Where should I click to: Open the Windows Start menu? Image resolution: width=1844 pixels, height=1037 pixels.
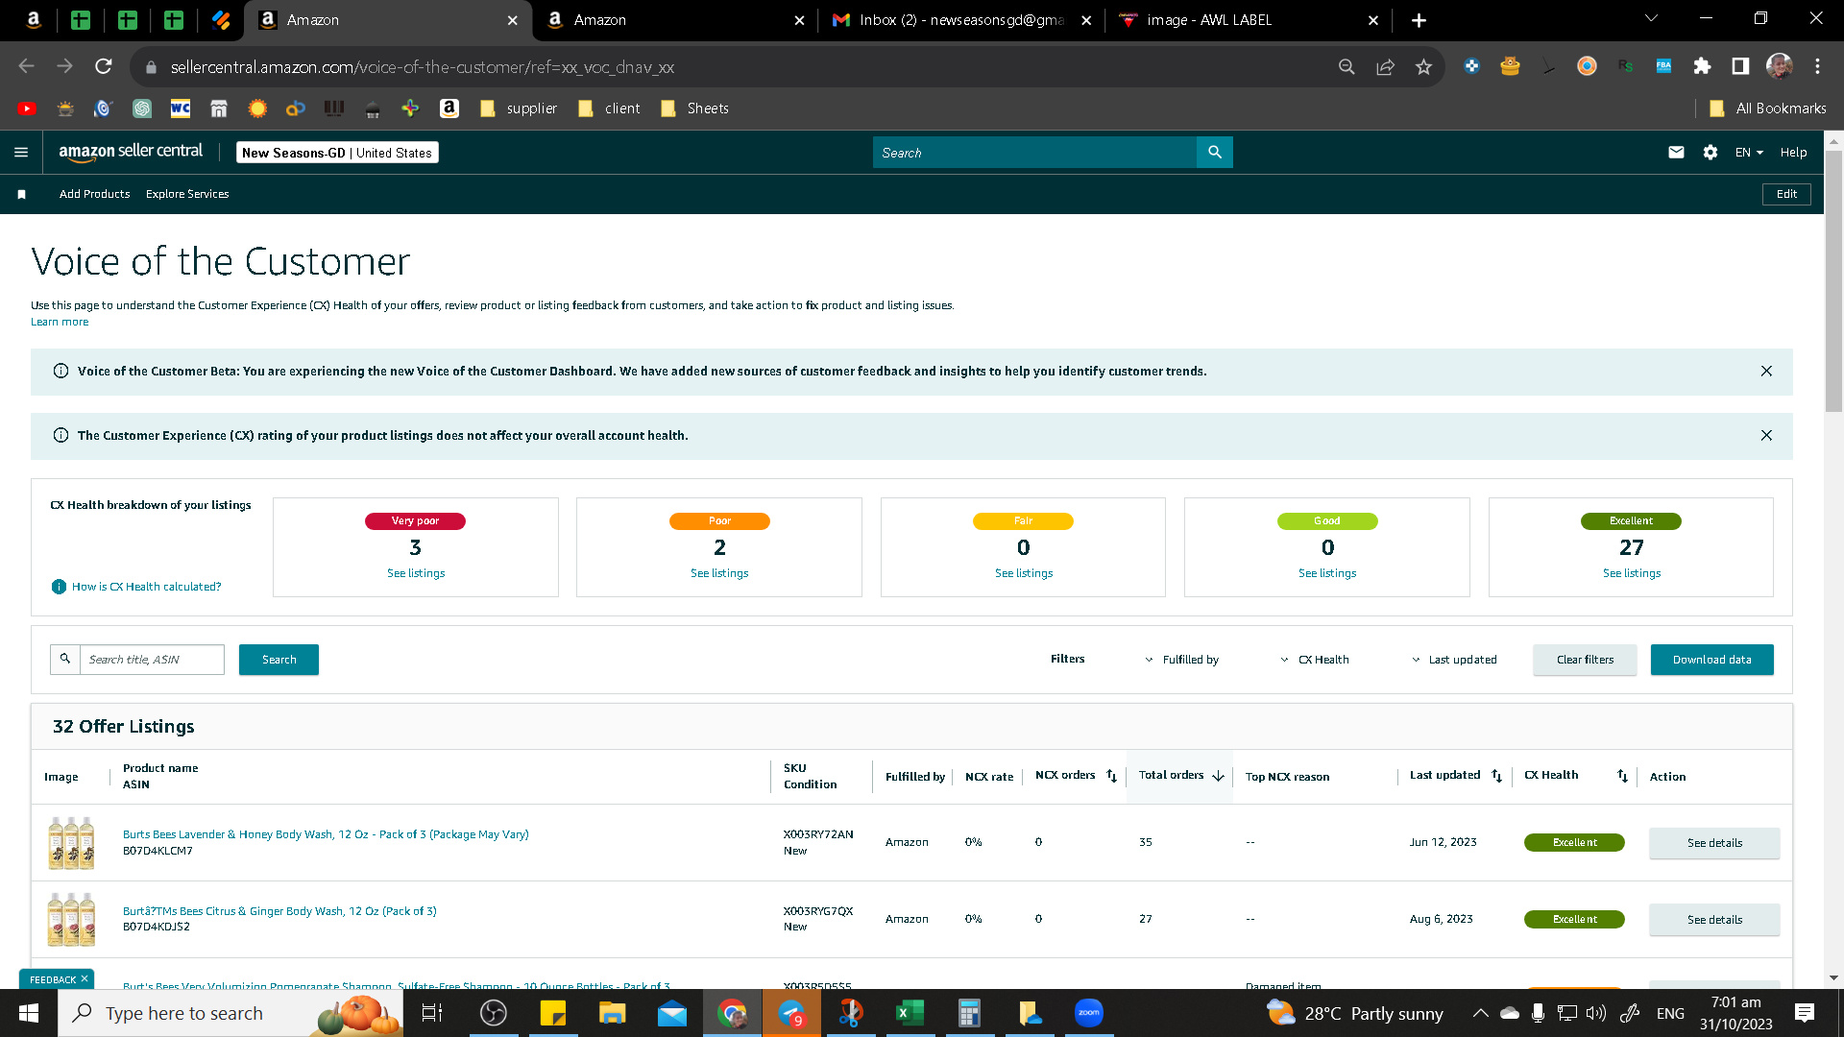coord(29,1013)
